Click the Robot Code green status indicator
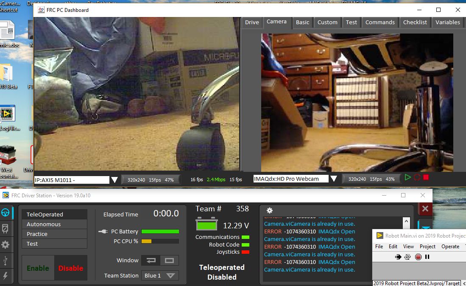This screenshot has width=466, height=286. pos(246,245)
